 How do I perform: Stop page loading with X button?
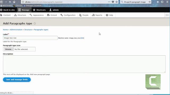click(x=10, y=2)
